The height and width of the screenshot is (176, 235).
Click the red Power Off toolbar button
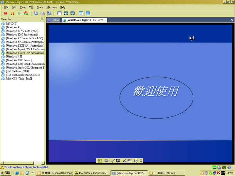click(6, 13)
